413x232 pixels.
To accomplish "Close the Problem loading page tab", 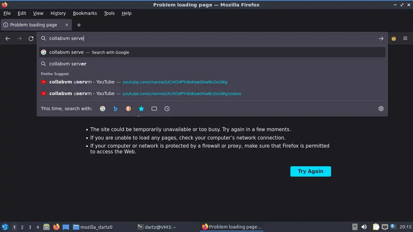I will (x=67, y=25).
